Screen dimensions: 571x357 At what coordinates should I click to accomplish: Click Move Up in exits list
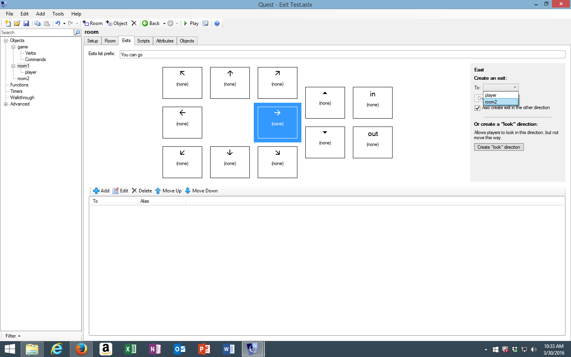pyautogui.click(x=168, y=191)
